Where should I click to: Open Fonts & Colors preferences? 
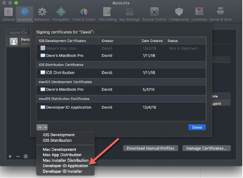point(84,14)
